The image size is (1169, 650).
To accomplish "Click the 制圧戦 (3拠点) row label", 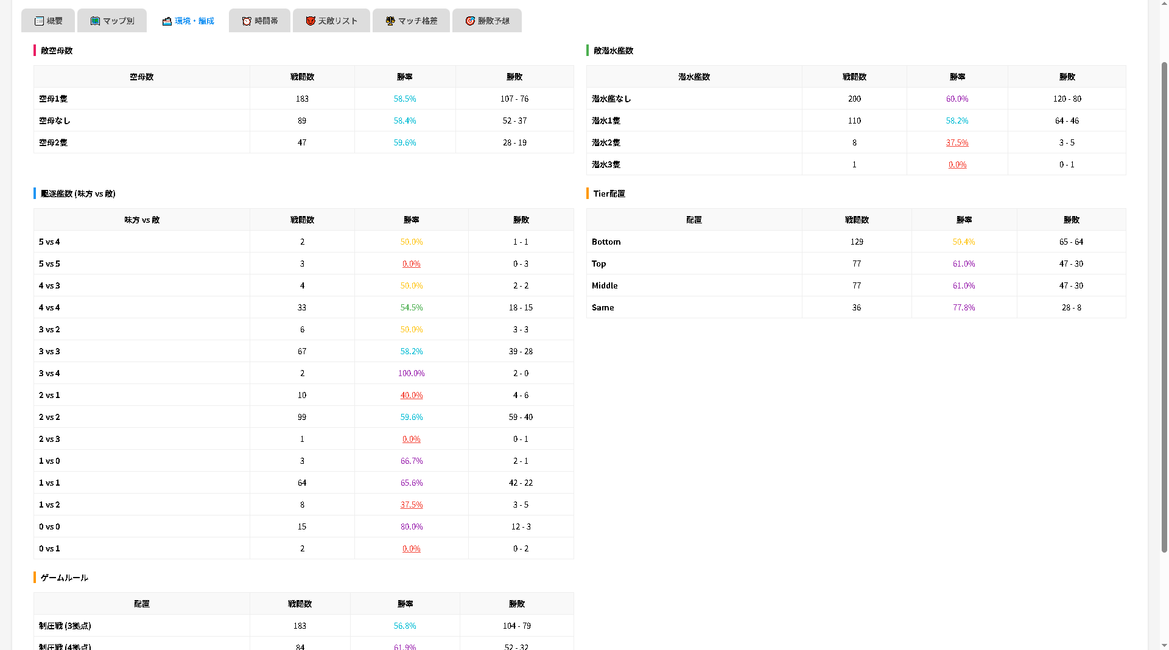I will pyautogui.click(x=65, y=626).
